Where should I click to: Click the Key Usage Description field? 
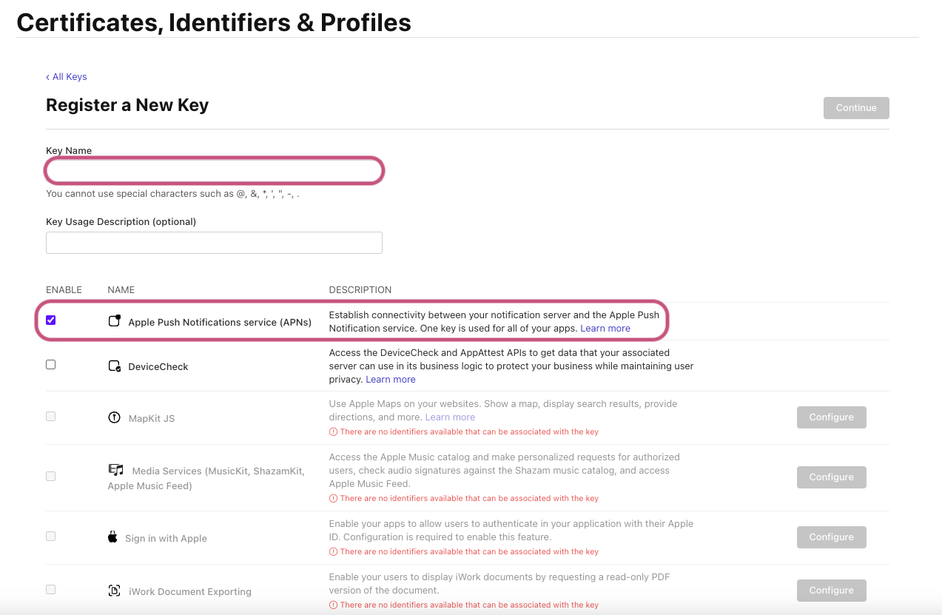pyautogui.click(x=214, y=243)
